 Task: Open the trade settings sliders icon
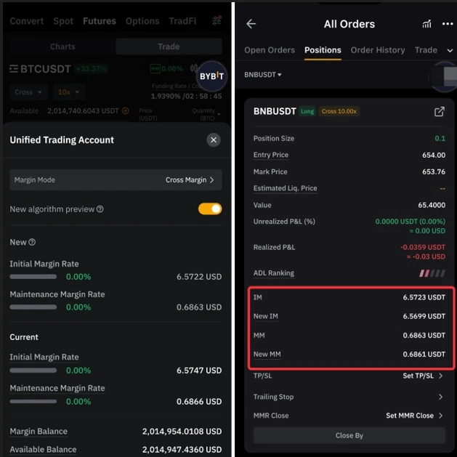[x=217, y=20]
